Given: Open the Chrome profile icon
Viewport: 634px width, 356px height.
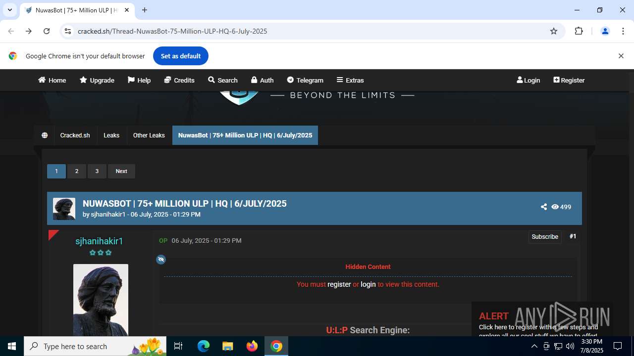Looking at the screenshot, I should 605,31.
